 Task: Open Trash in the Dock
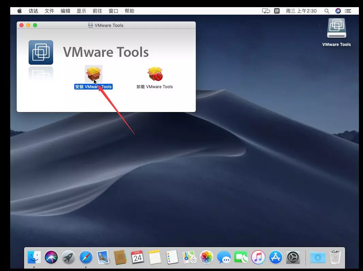(335, 257)
